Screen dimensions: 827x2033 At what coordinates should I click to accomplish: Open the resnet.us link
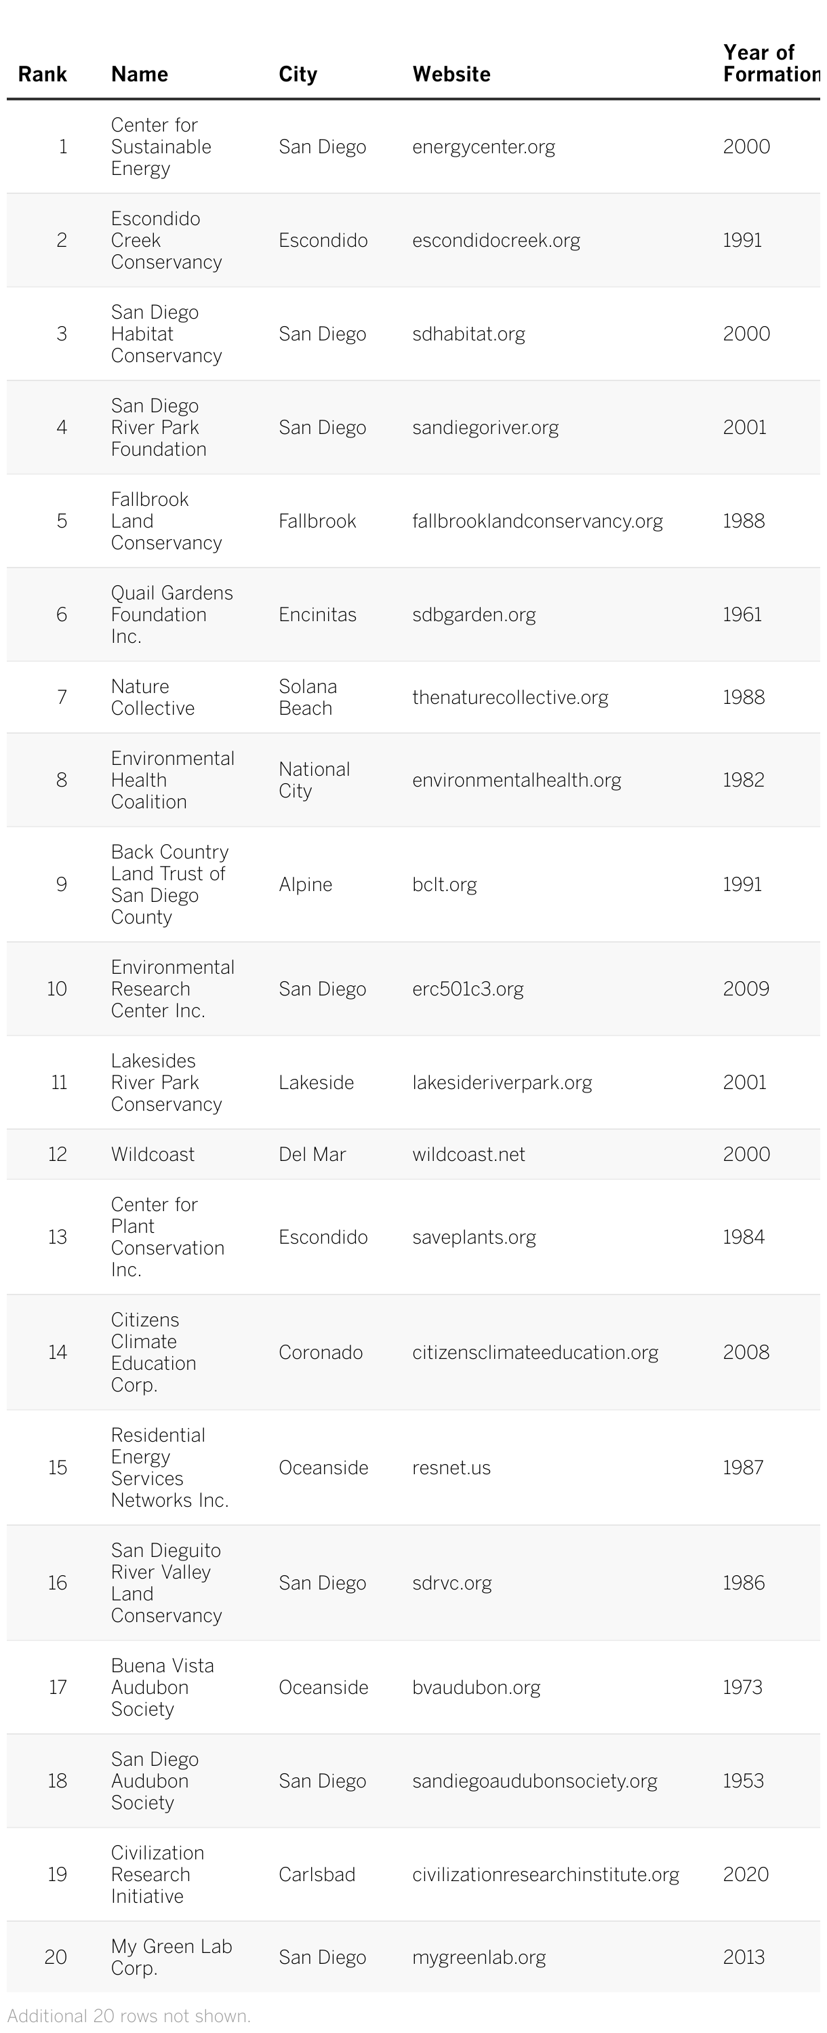point(451,1468)
